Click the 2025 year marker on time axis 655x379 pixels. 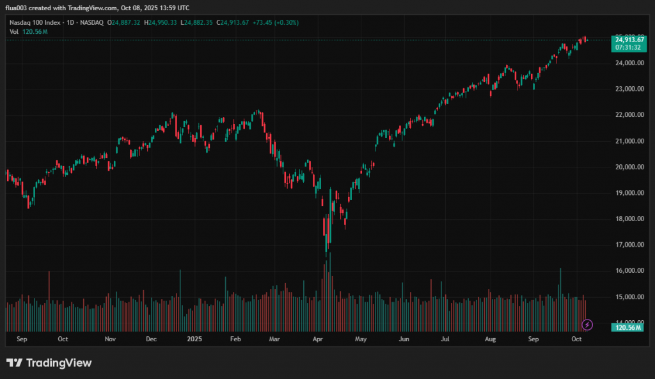(192, 340)
